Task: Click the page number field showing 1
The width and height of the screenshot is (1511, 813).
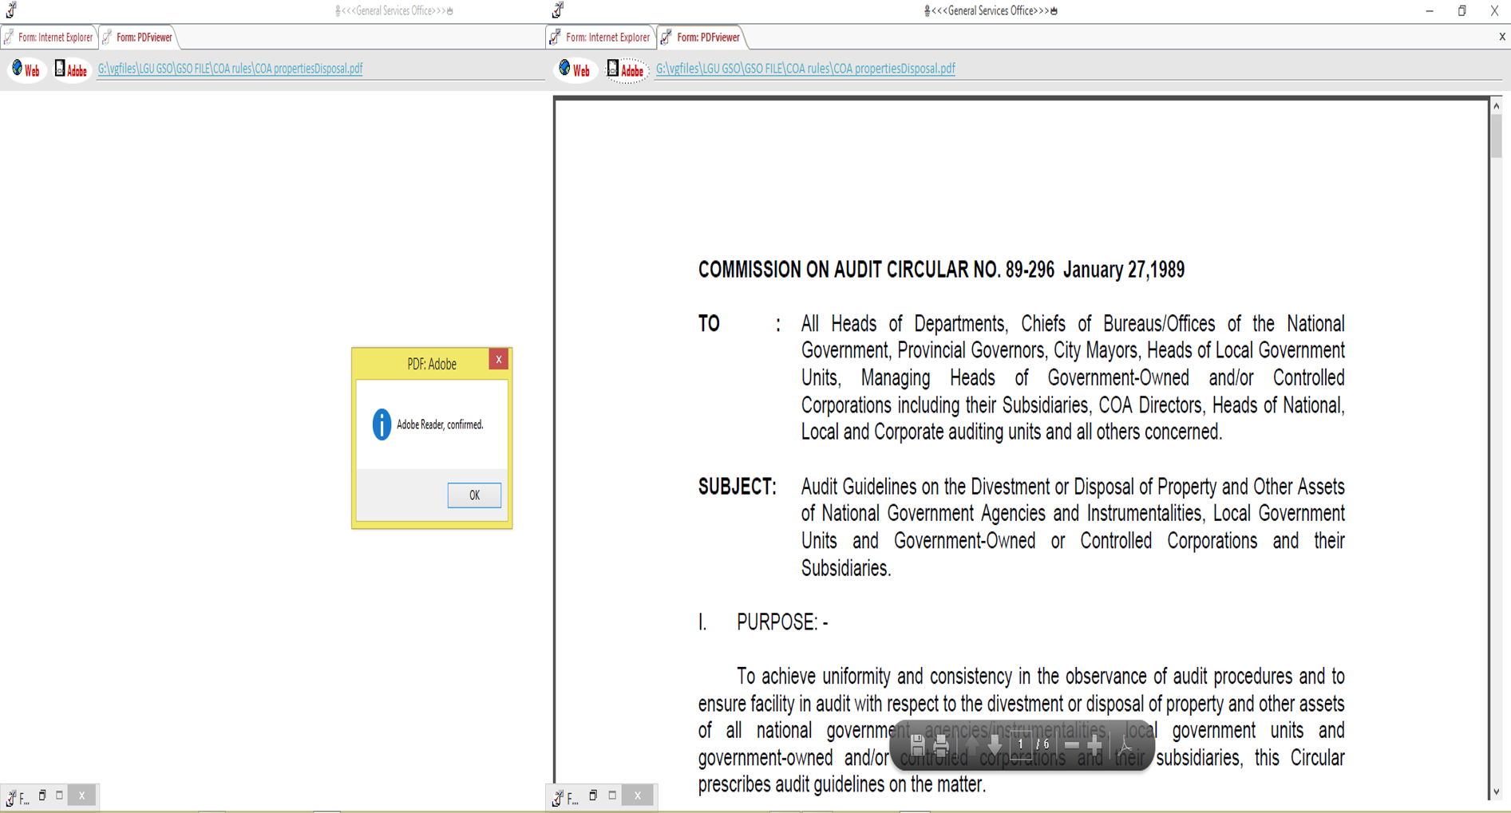Action: [x=1021, y=744]
